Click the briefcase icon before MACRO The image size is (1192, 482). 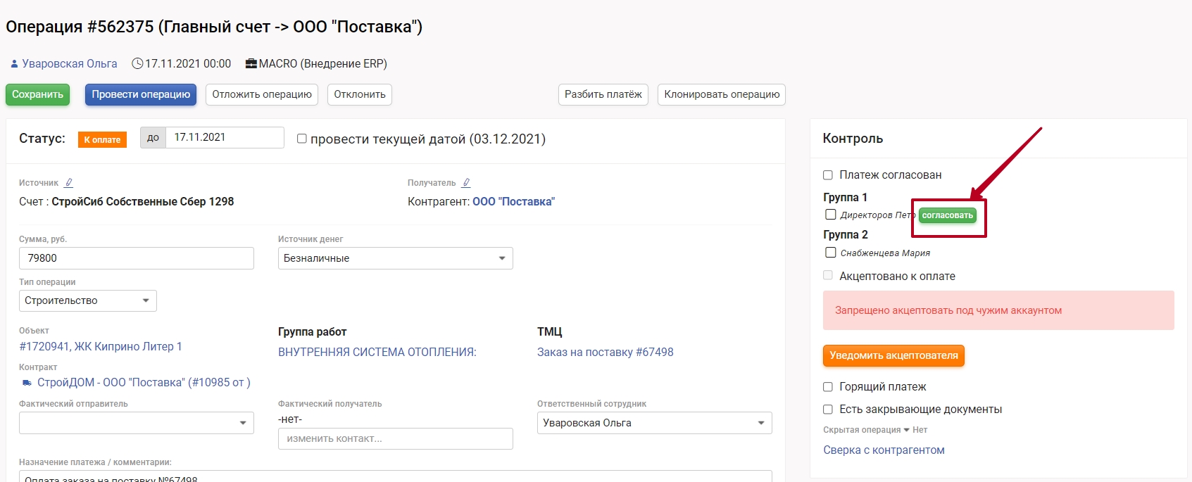click(x=251, y=64)
